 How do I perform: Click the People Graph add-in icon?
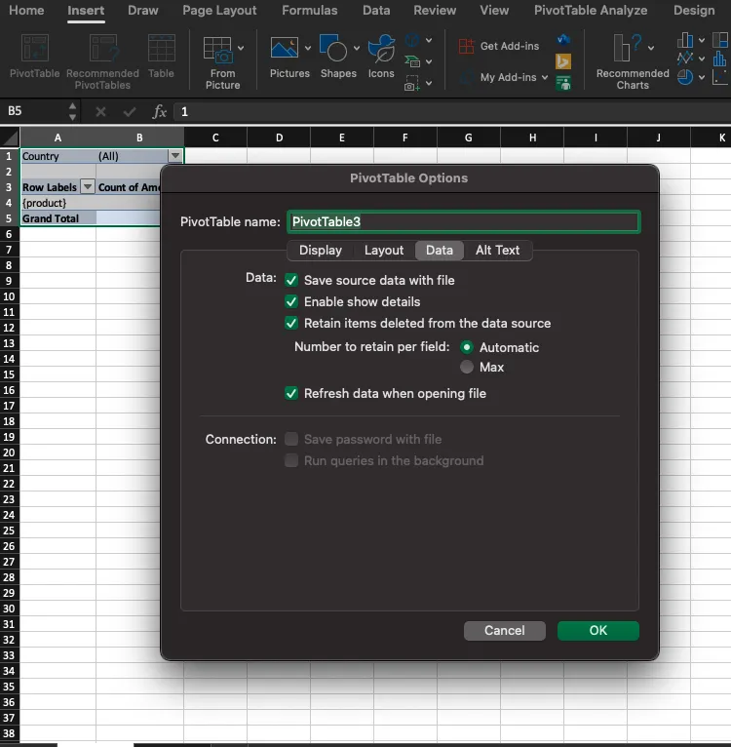point(563,83)
